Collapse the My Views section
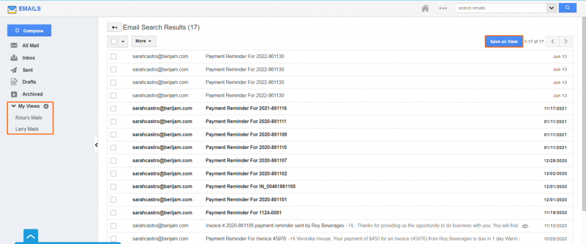Screen dimensions: 586x244 click(13, 106)
